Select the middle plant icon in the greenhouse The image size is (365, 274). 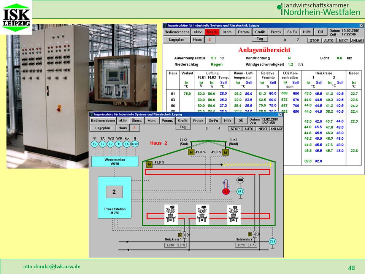coord(203,214)
